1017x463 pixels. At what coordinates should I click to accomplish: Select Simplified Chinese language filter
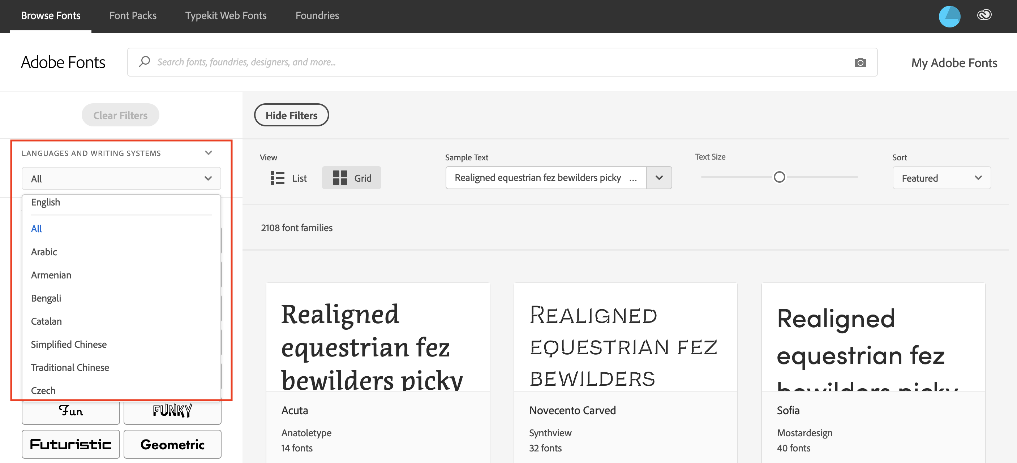(x=68, y=344)
